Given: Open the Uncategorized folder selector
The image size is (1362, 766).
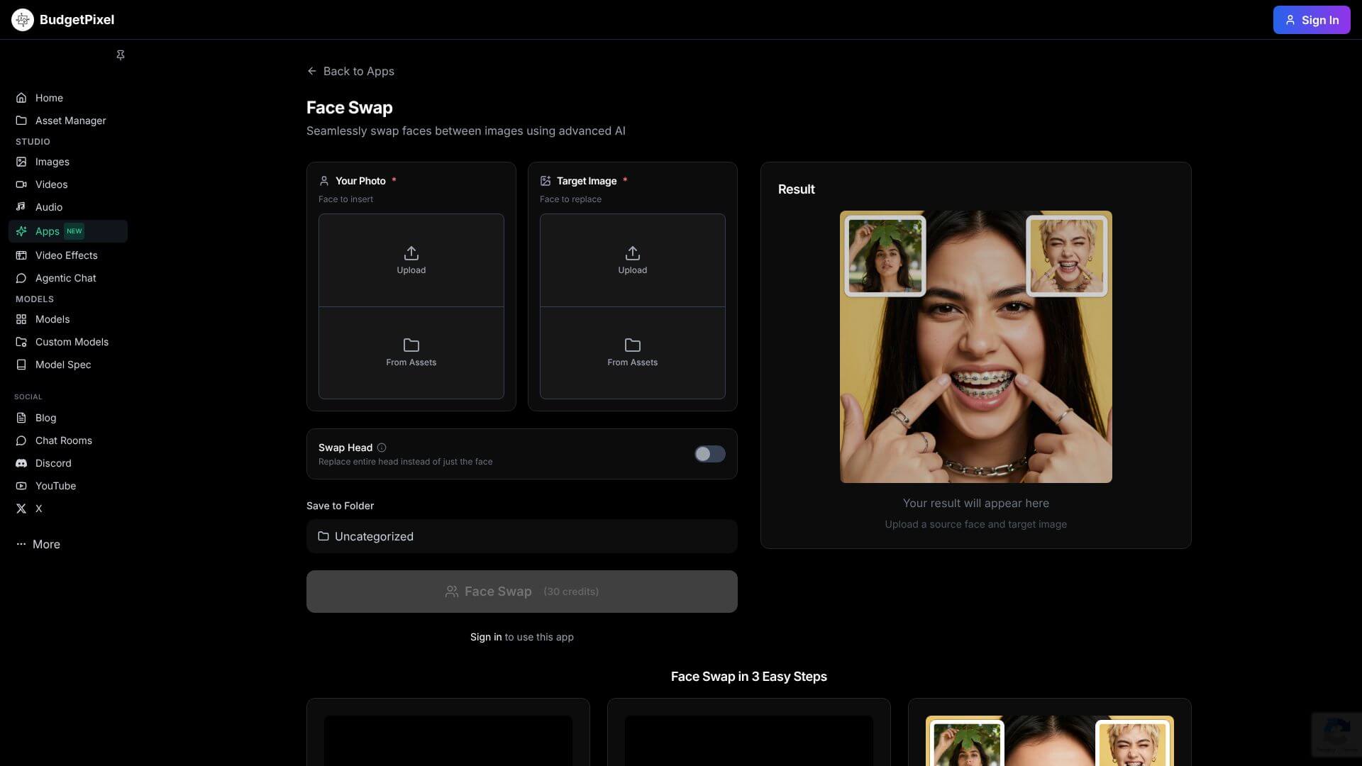Looking at the screenshot, I should coord(521,536).
